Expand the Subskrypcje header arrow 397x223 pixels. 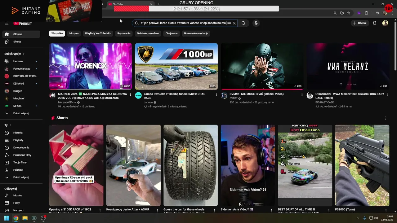24,54
